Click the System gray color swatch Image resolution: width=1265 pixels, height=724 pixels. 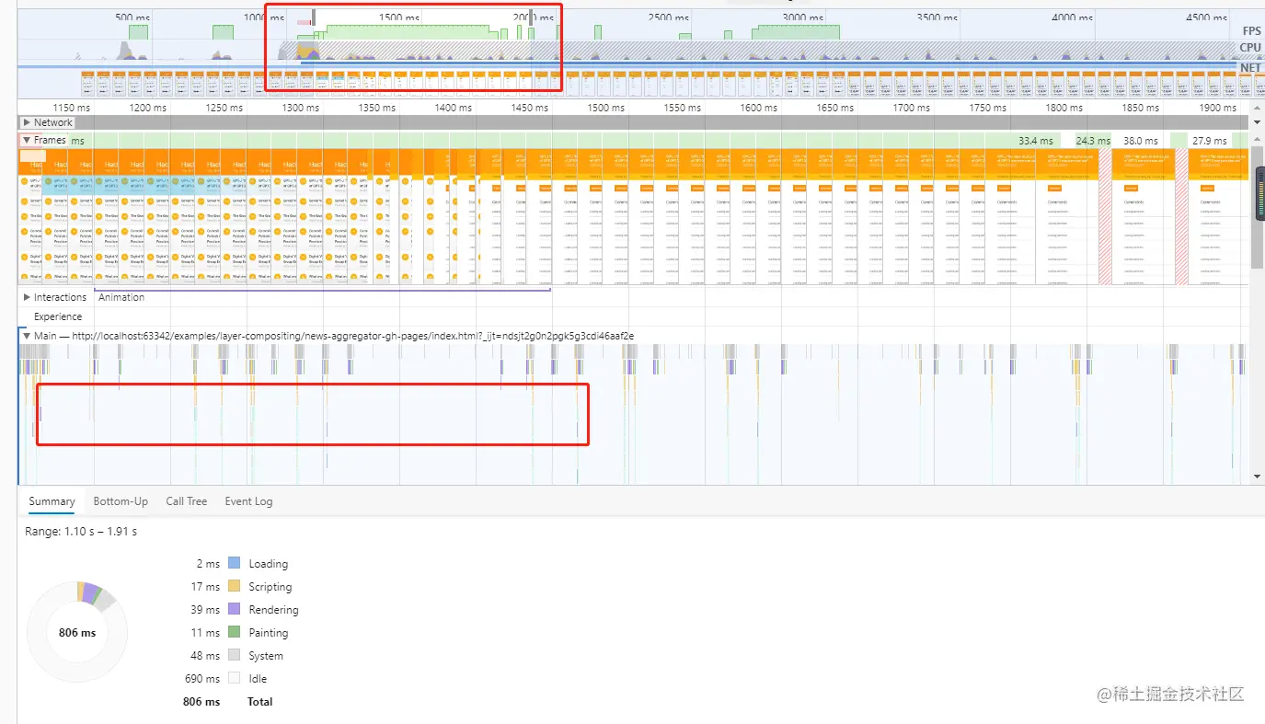coord(234,655)
